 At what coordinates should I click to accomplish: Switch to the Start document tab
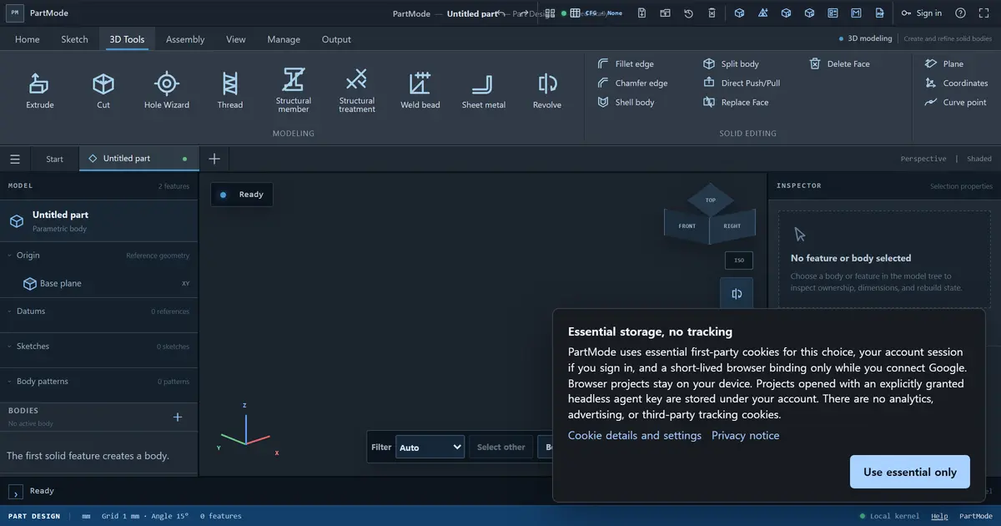tap(54, 159)
